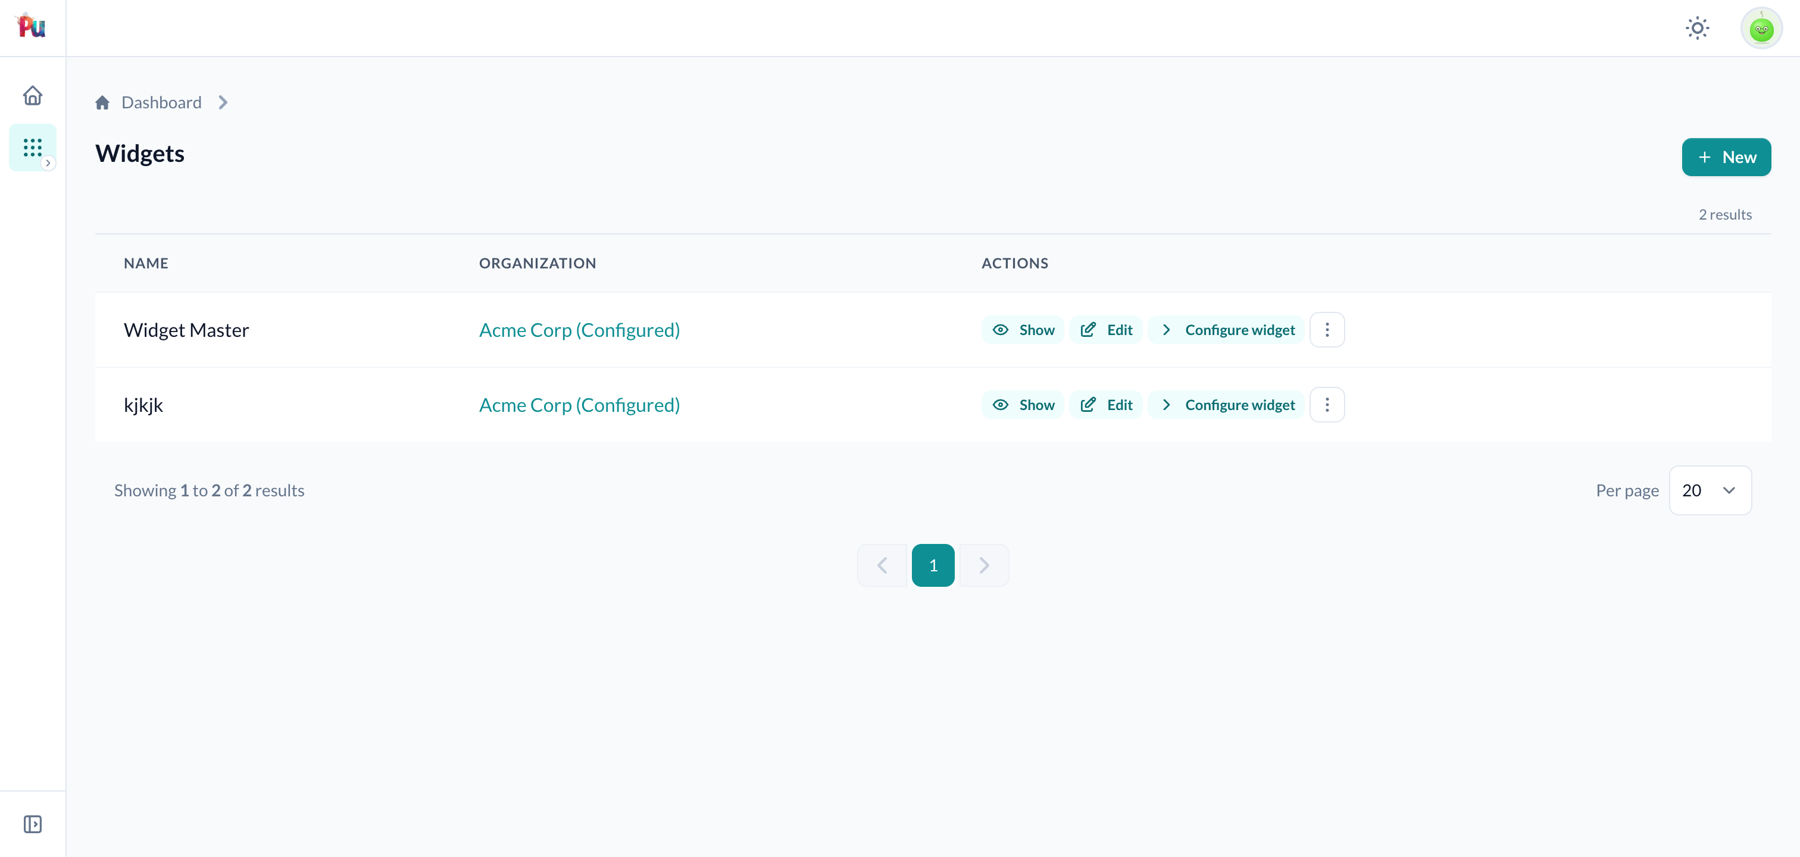Go to the Home sidebar icon

(x=32, y=95)
